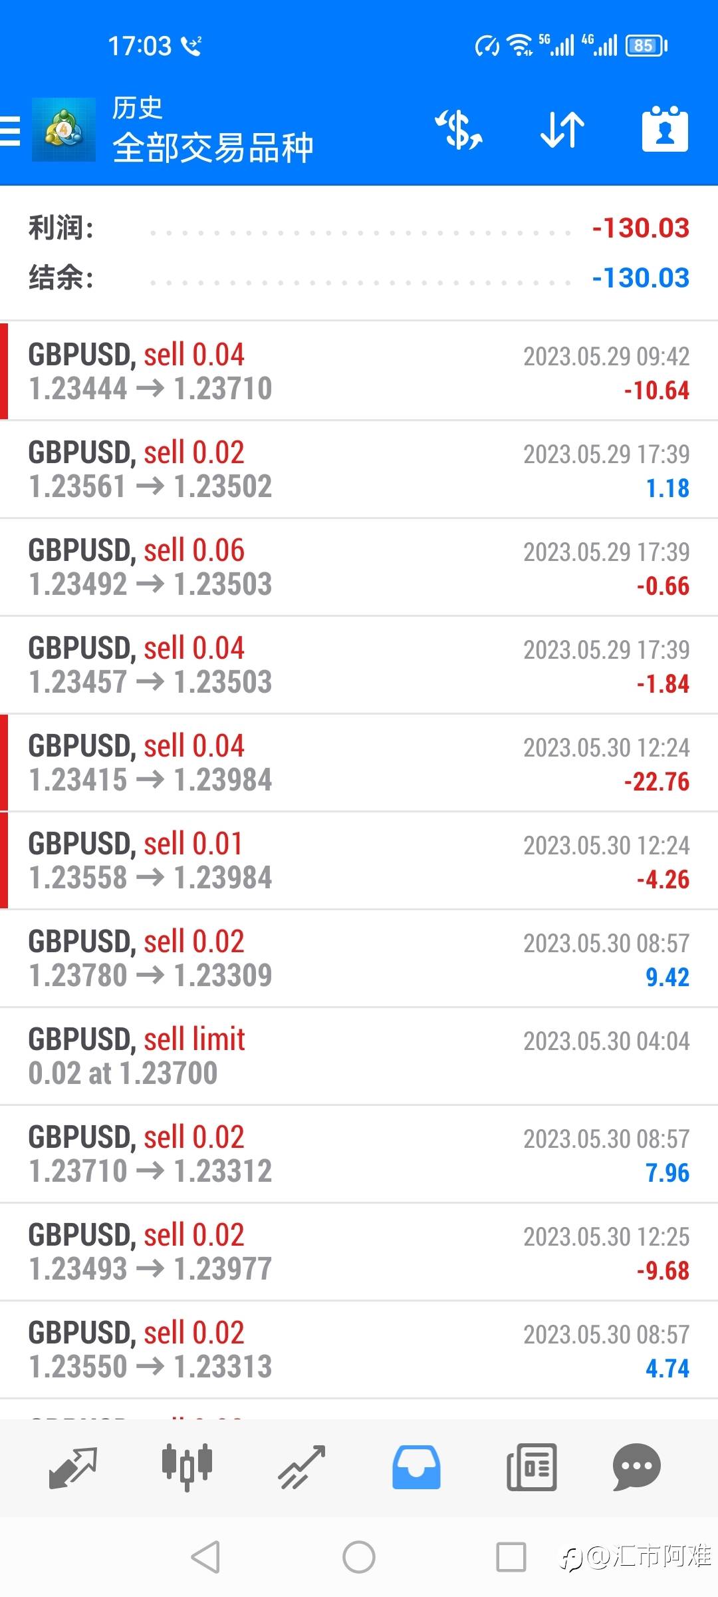The height and width of the screenshot is (1597, 718).
Task: Tap the sort arrows icon
Action: click(x=562, y=130)
